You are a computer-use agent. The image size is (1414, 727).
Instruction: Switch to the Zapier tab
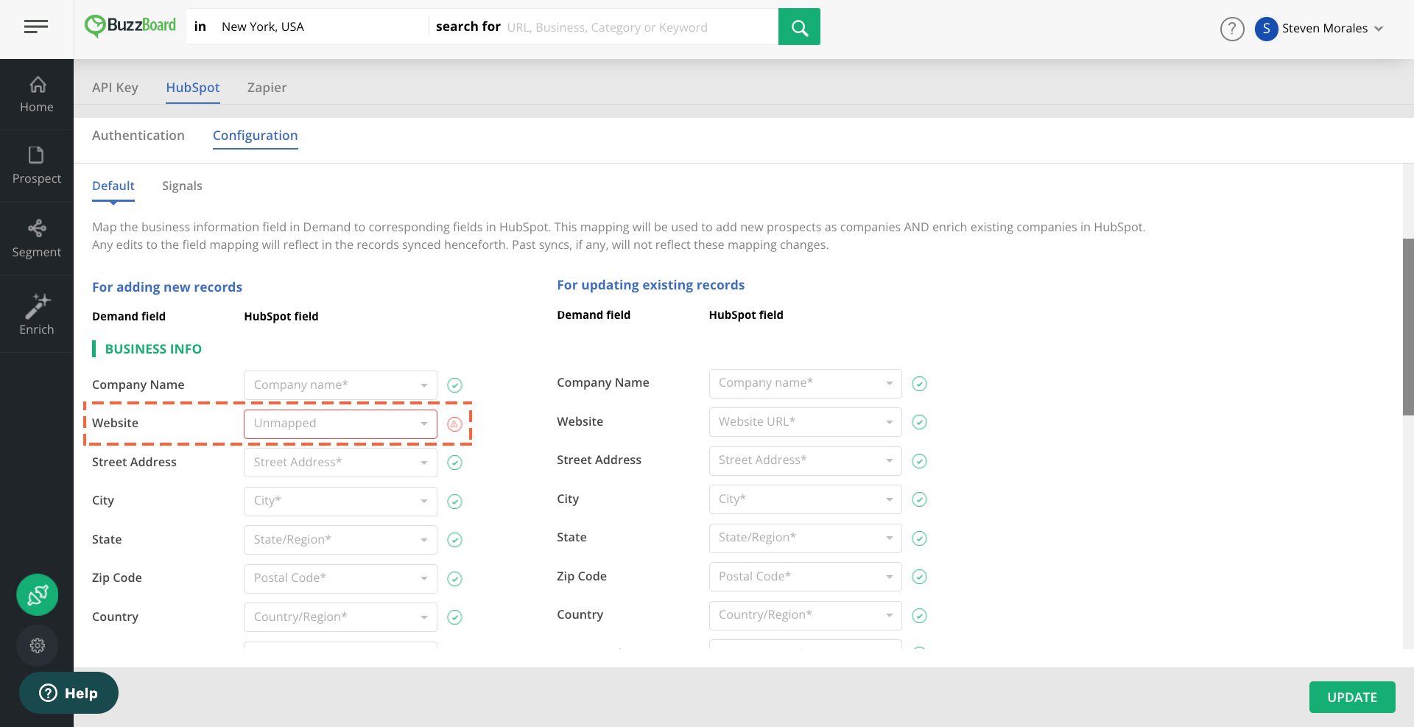click(x=267, y=88)
